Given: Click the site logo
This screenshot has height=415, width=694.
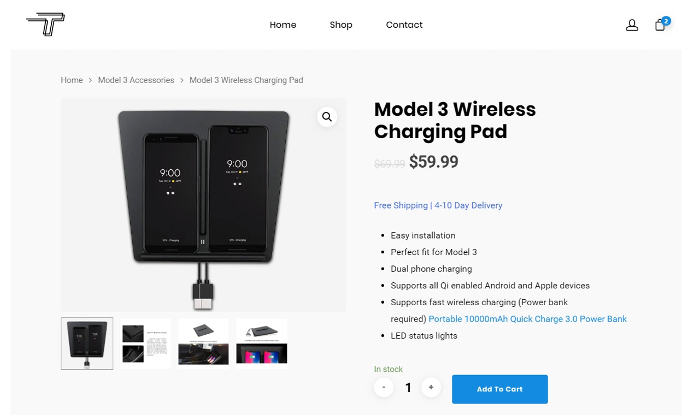Looking at the screenshot, I should [x=46, y=24].
